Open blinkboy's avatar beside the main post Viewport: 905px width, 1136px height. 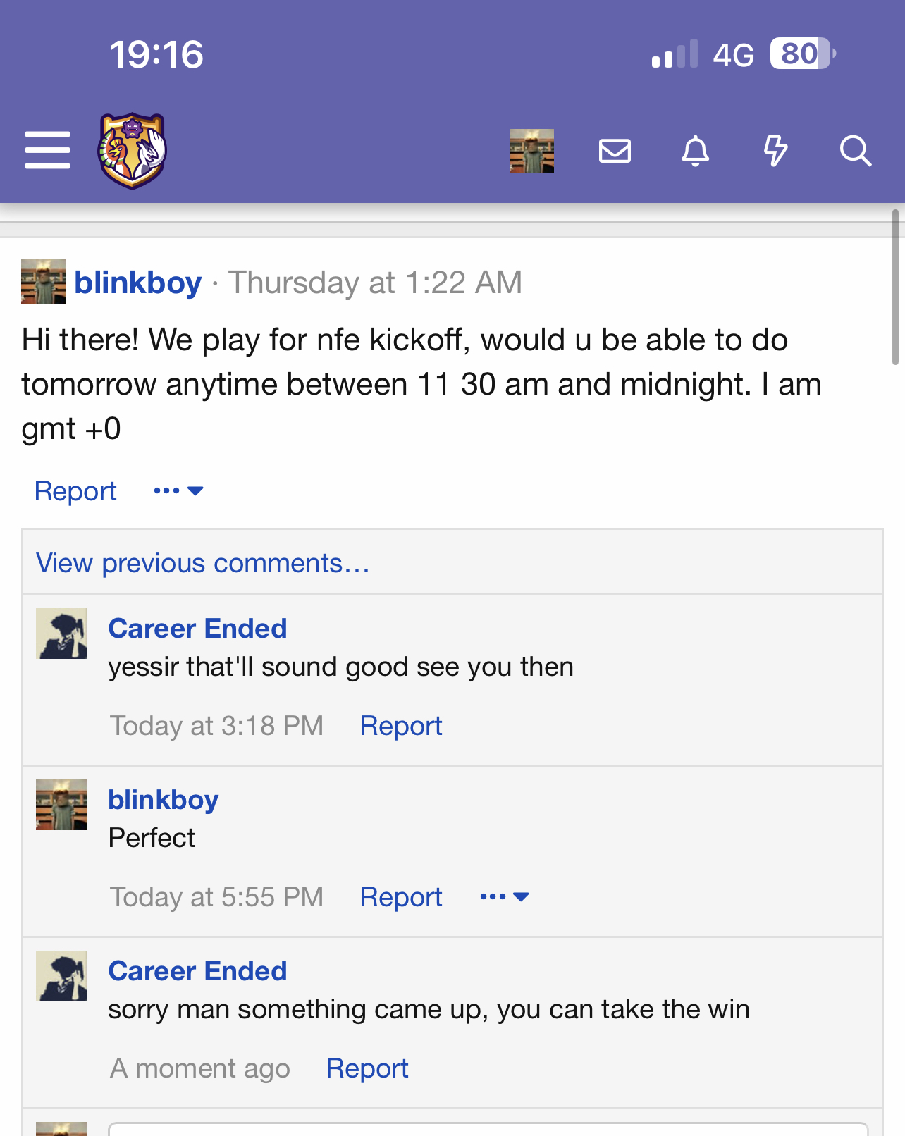pos(43,282)
